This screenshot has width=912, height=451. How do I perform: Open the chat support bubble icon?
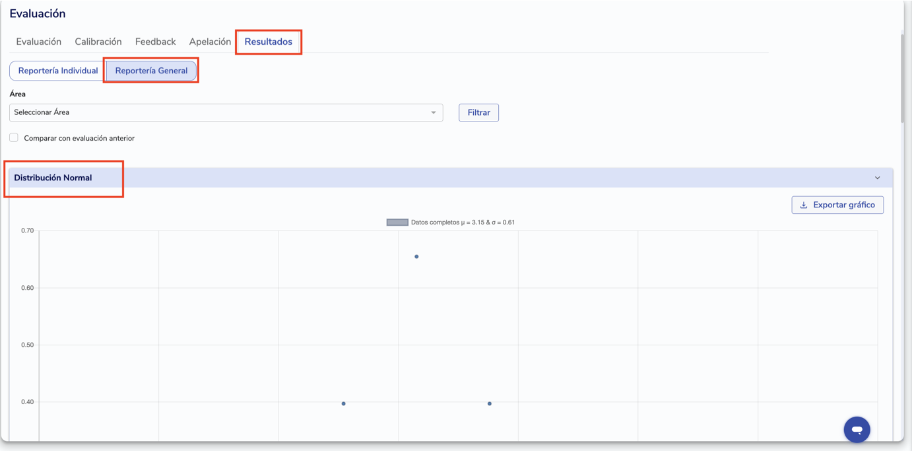point(857,429)
